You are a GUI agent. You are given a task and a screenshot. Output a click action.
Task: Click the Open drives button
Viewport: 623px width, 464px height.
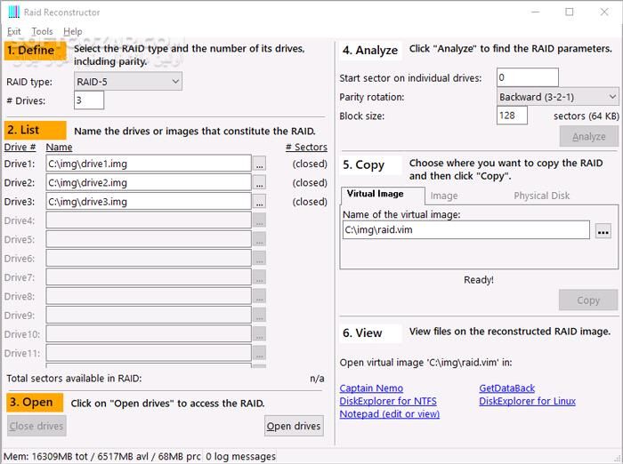294,427
